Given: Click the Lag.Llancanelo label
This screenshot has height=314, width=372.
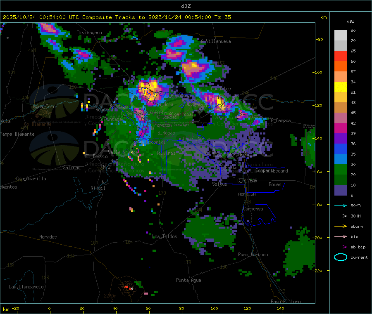Looking at the screenshot, I should 26,287.
